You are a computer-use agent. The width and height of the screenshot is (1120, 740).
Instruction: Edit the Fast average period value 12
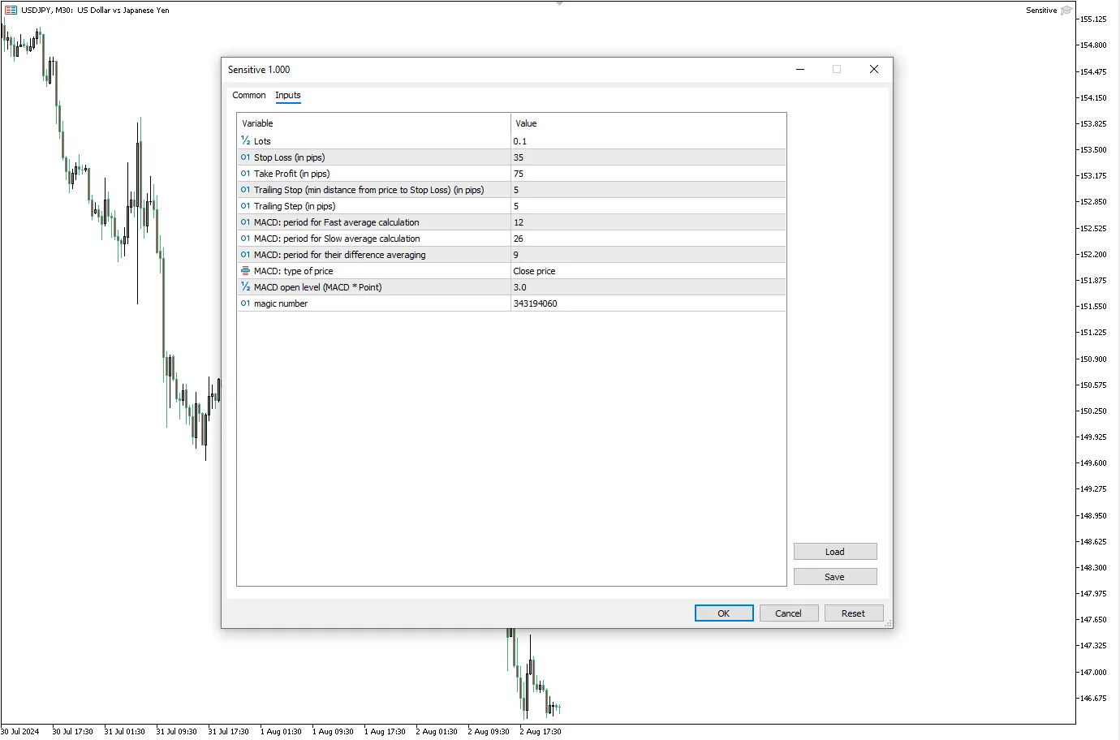click(x=648, y=222)
